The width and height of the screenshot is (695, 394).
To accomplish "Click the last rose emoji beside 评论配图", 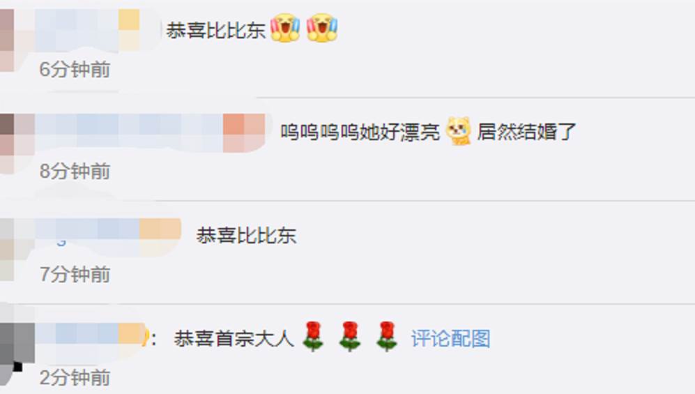I will click(386, 337).
